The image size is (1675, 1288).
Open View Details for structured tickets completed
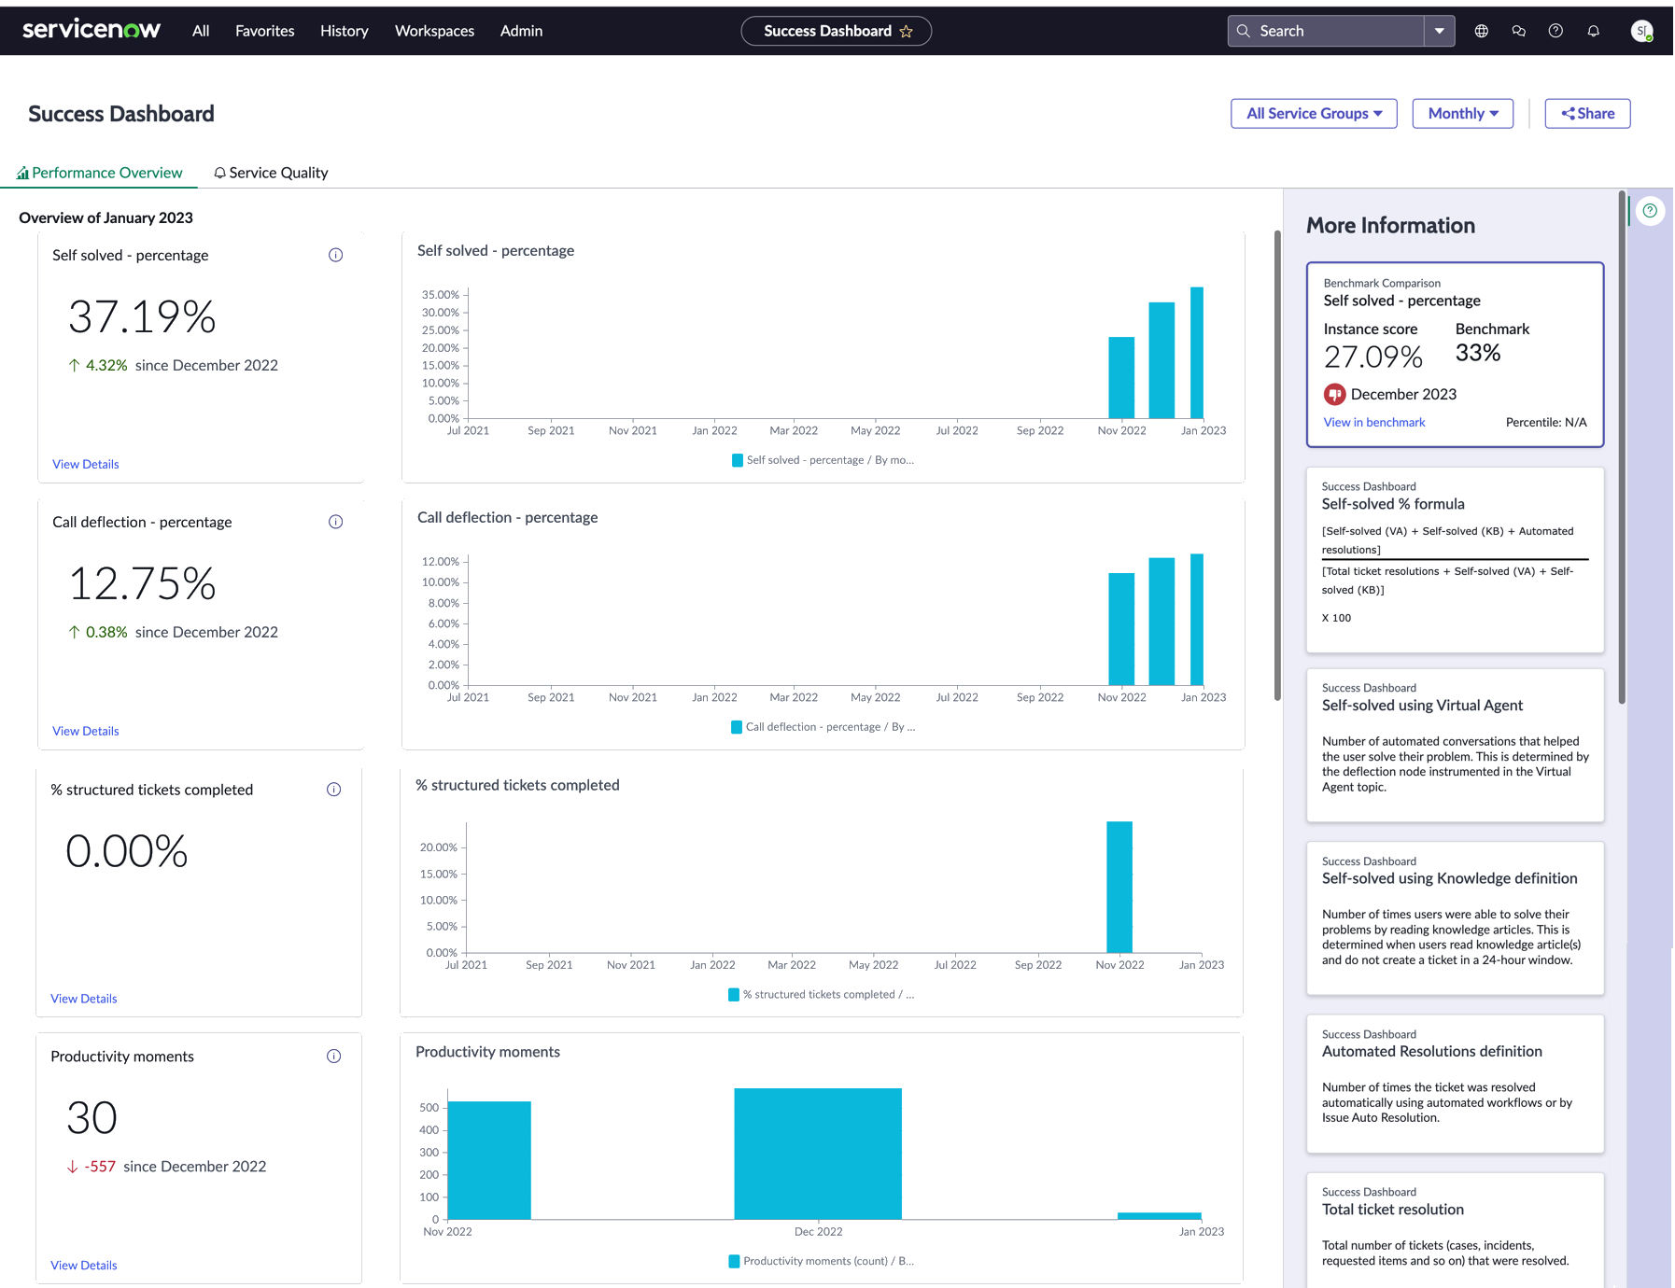(x=84, y=999)
